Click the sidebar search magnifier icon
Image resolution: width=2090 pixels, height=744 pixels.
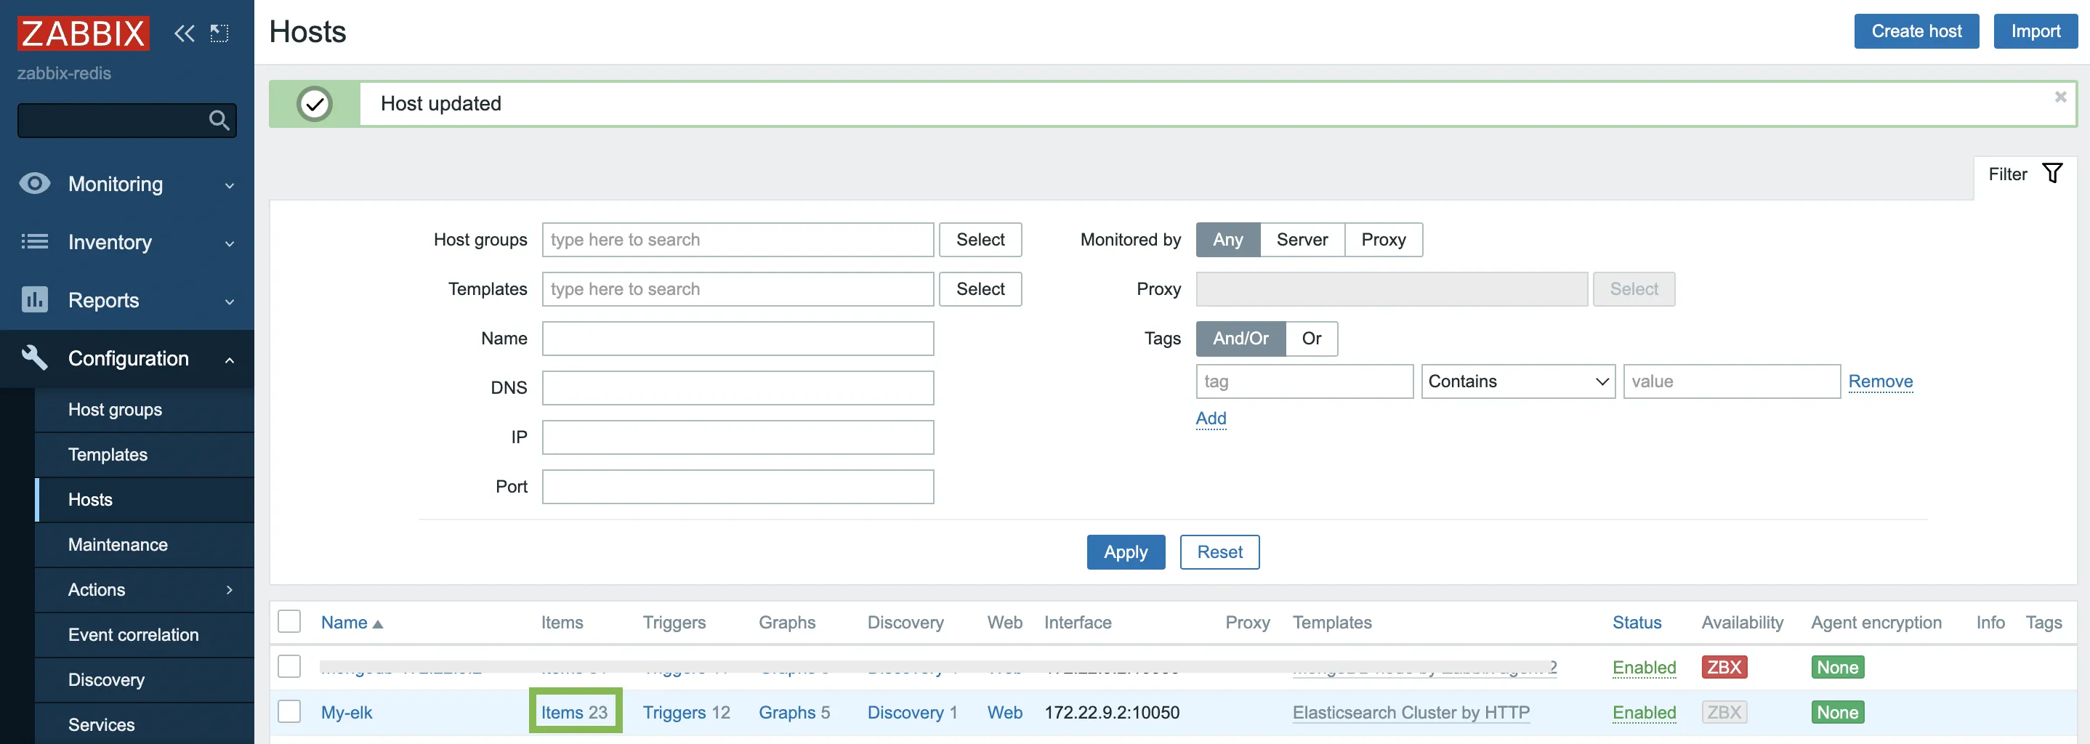(218, 120)
